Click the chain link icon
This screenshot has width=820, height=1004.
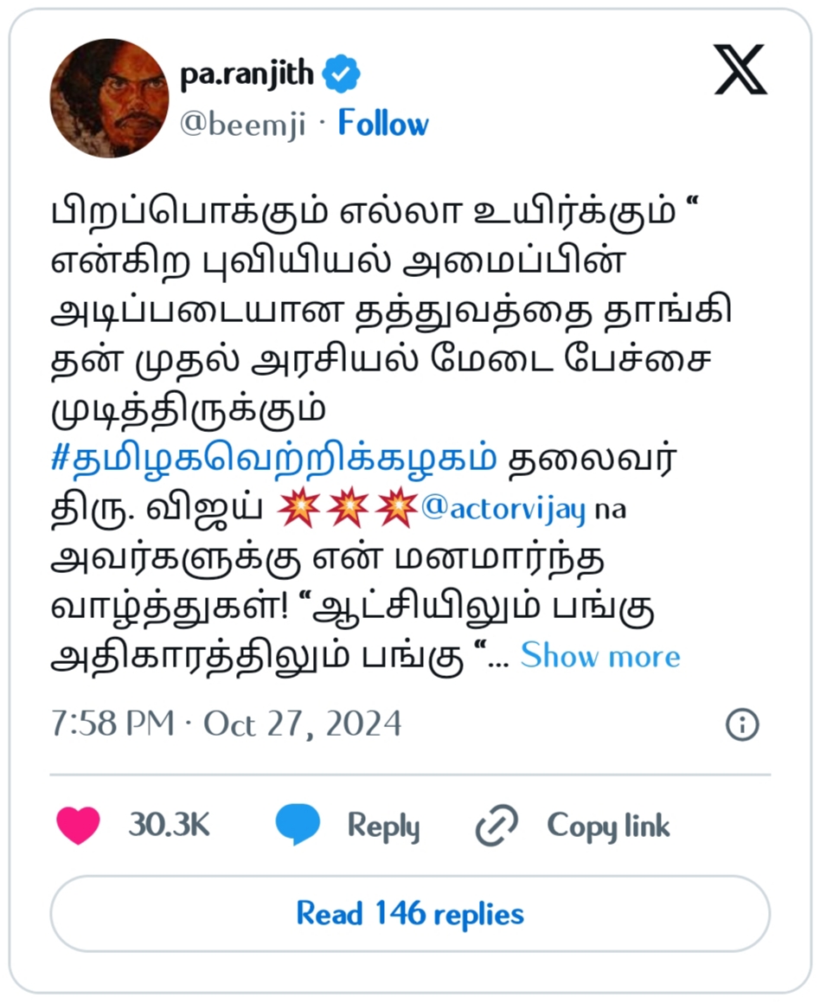(x=496, y=826)
